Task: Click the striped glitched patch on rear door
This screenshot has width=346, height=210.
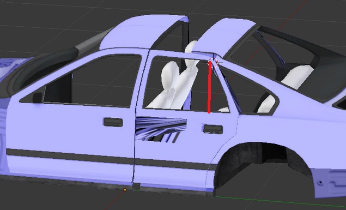Action: 161,130
